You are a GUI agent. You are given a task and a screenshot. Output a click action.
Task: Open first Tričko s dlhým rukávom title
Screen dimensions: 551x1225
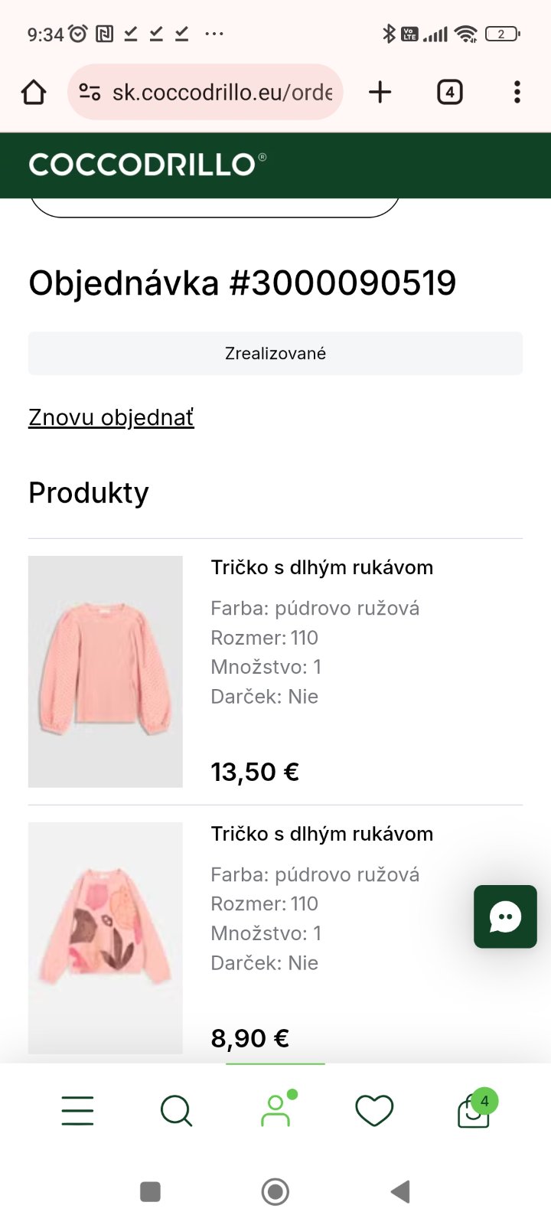coord(322,567)
